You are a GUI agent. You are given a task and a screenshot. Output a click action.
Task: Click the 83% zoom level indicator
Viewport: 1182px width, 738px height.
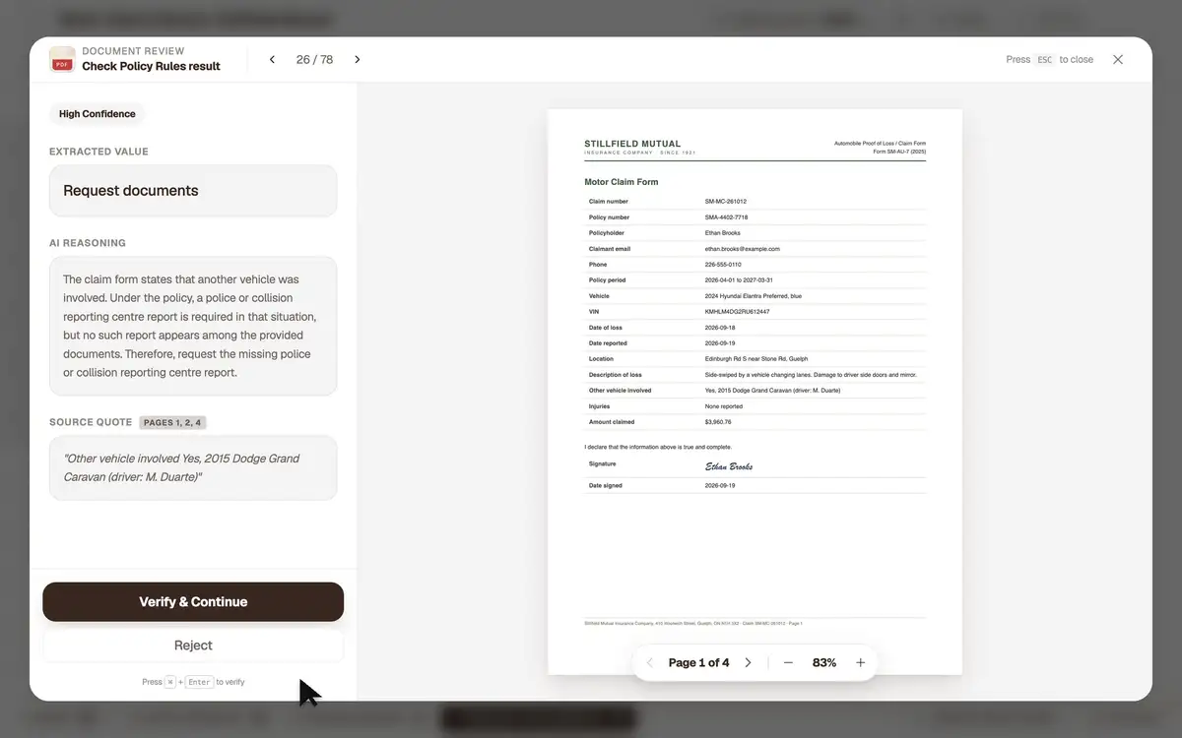824,663
